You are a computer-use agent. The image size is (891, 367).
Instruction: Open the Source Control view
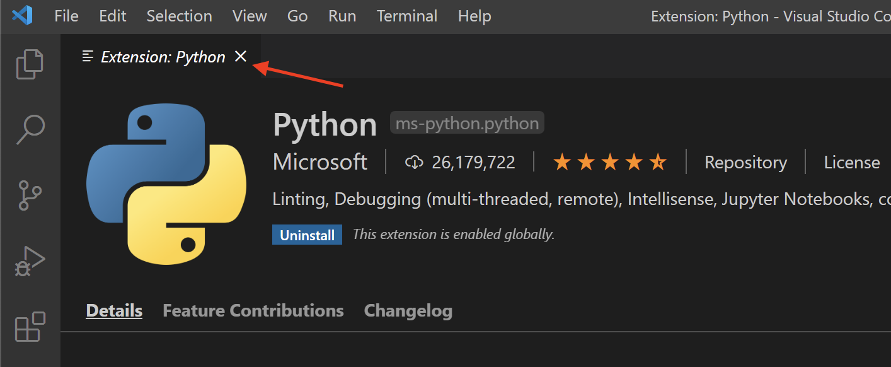click(30, 195)
